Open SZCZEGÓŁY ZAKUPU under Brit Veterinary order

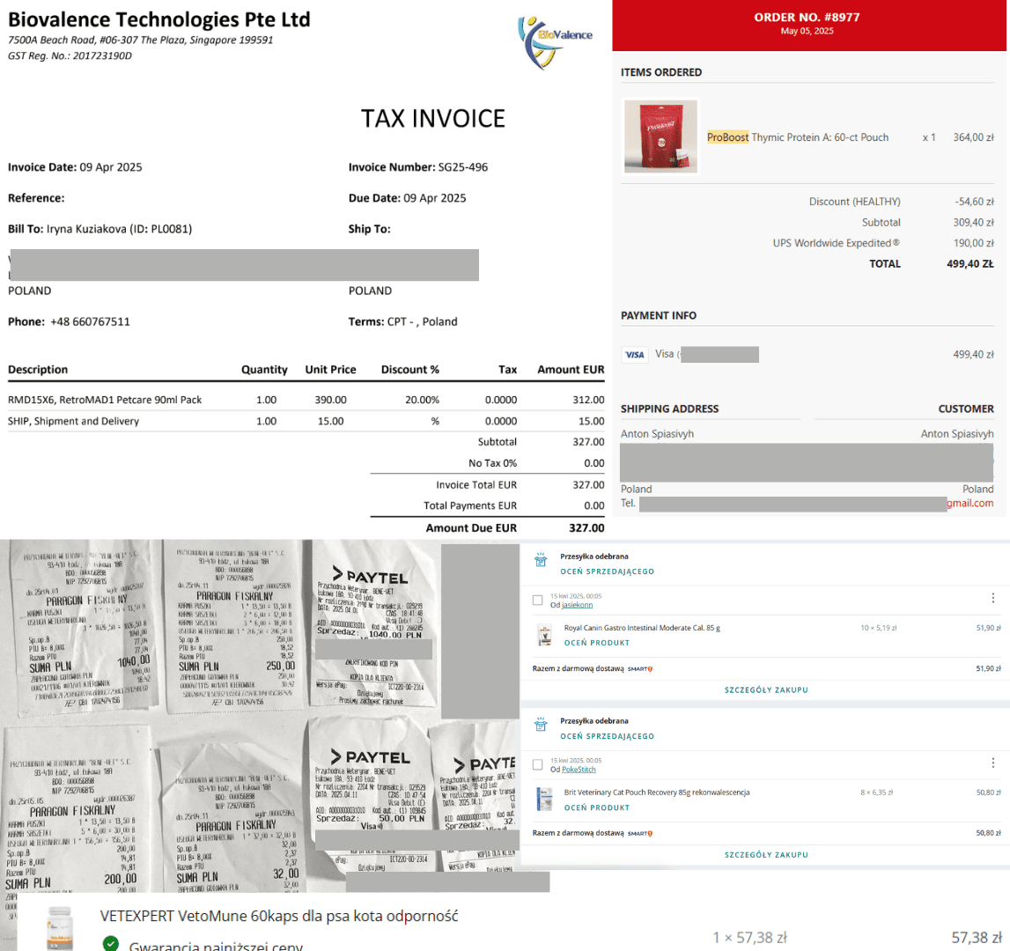pos(766,855)
